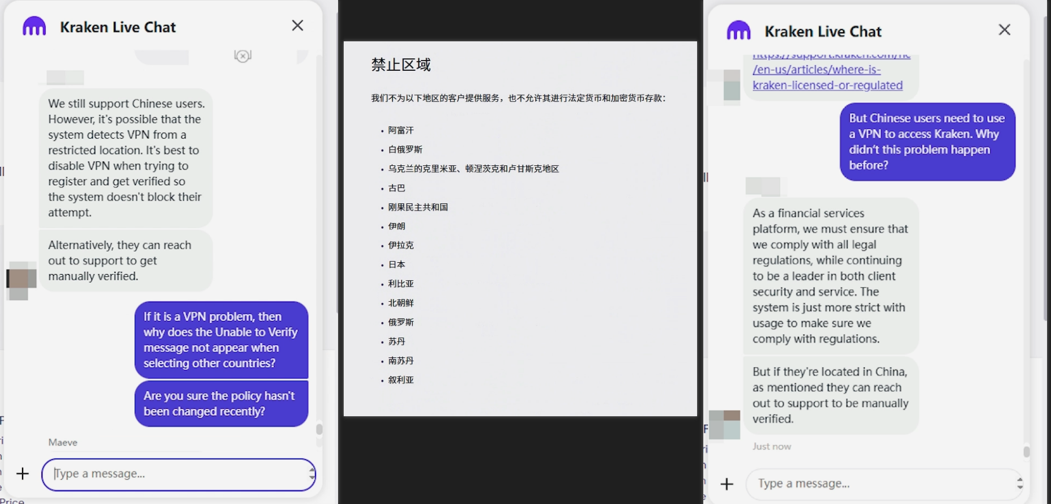Click the 南苏丹 list entry

coord(401,361)
